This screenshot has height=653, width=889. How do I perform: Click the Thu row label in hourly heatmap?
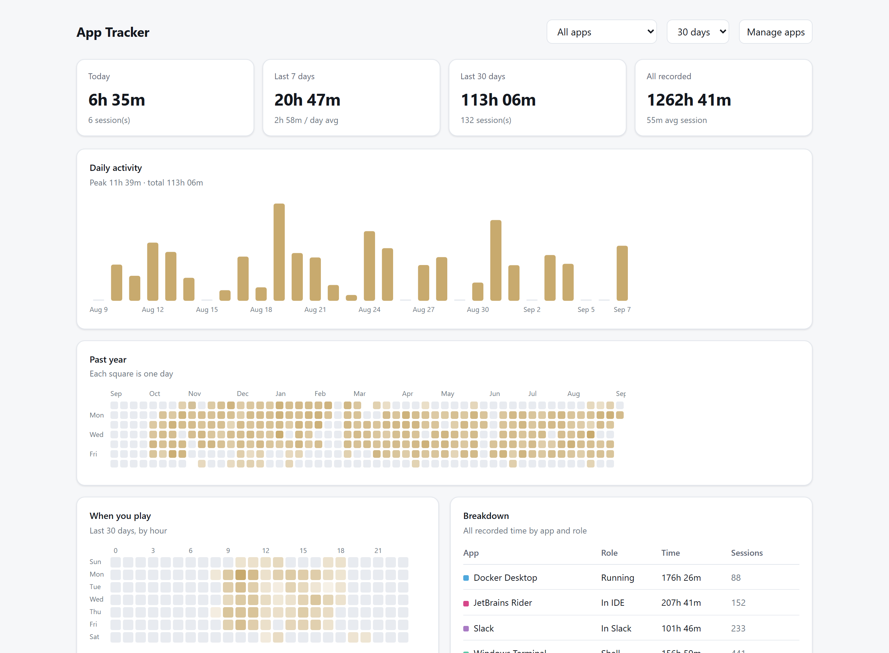pyautogui.click(x=95, y=612)
